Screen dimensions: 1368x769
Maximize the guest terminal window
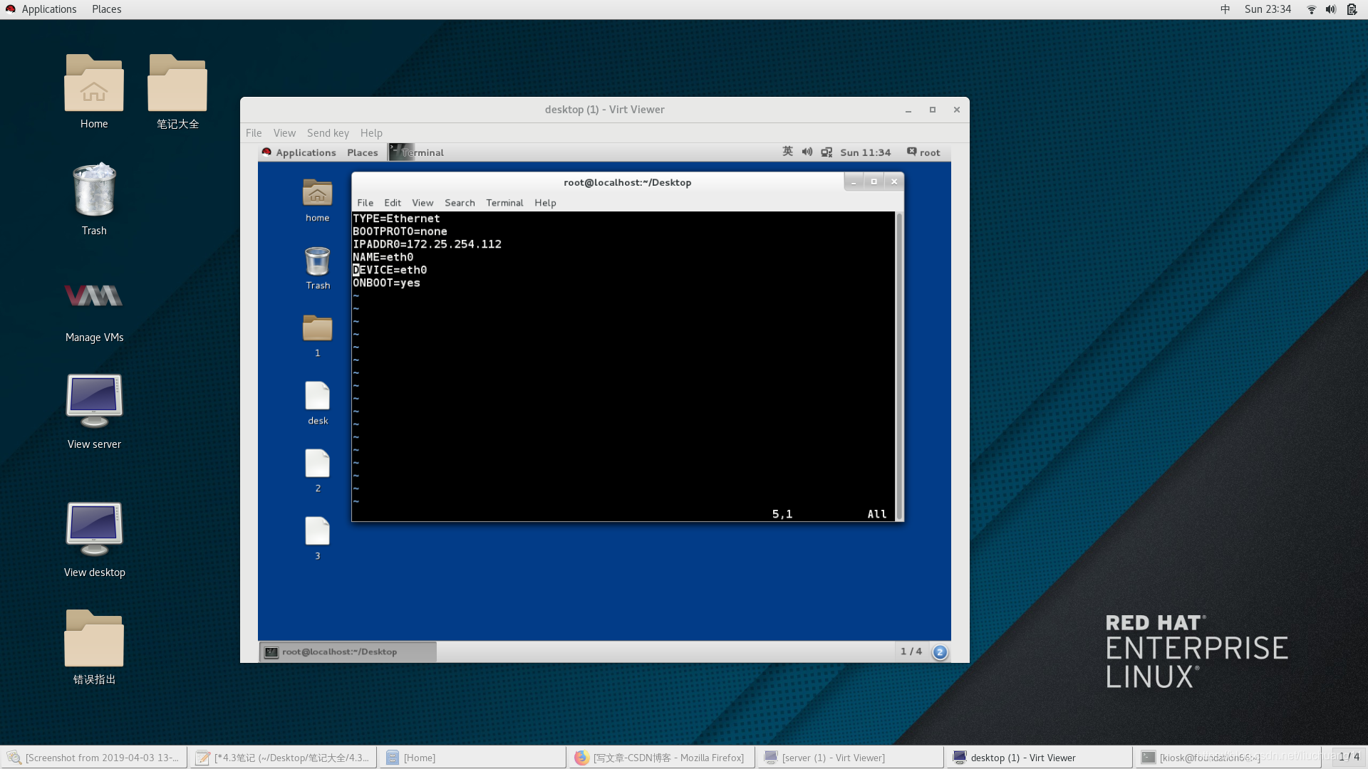pyautogui.click(x=874, y=182)
